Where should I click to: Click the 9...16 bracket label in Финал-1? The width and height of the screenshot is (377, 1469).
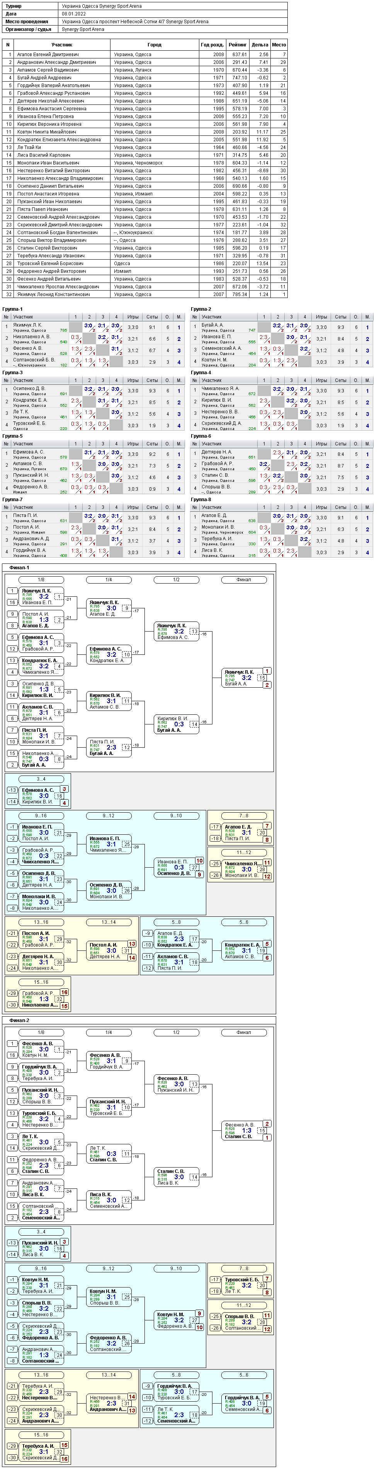coord(41,816)
